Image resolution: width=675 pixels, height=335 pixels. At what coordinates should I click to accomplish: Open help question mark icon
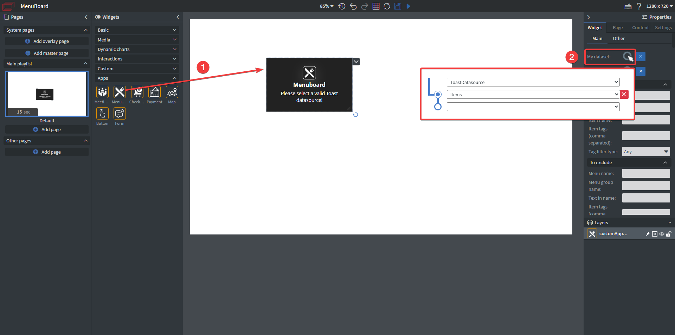tap(639, 6)
